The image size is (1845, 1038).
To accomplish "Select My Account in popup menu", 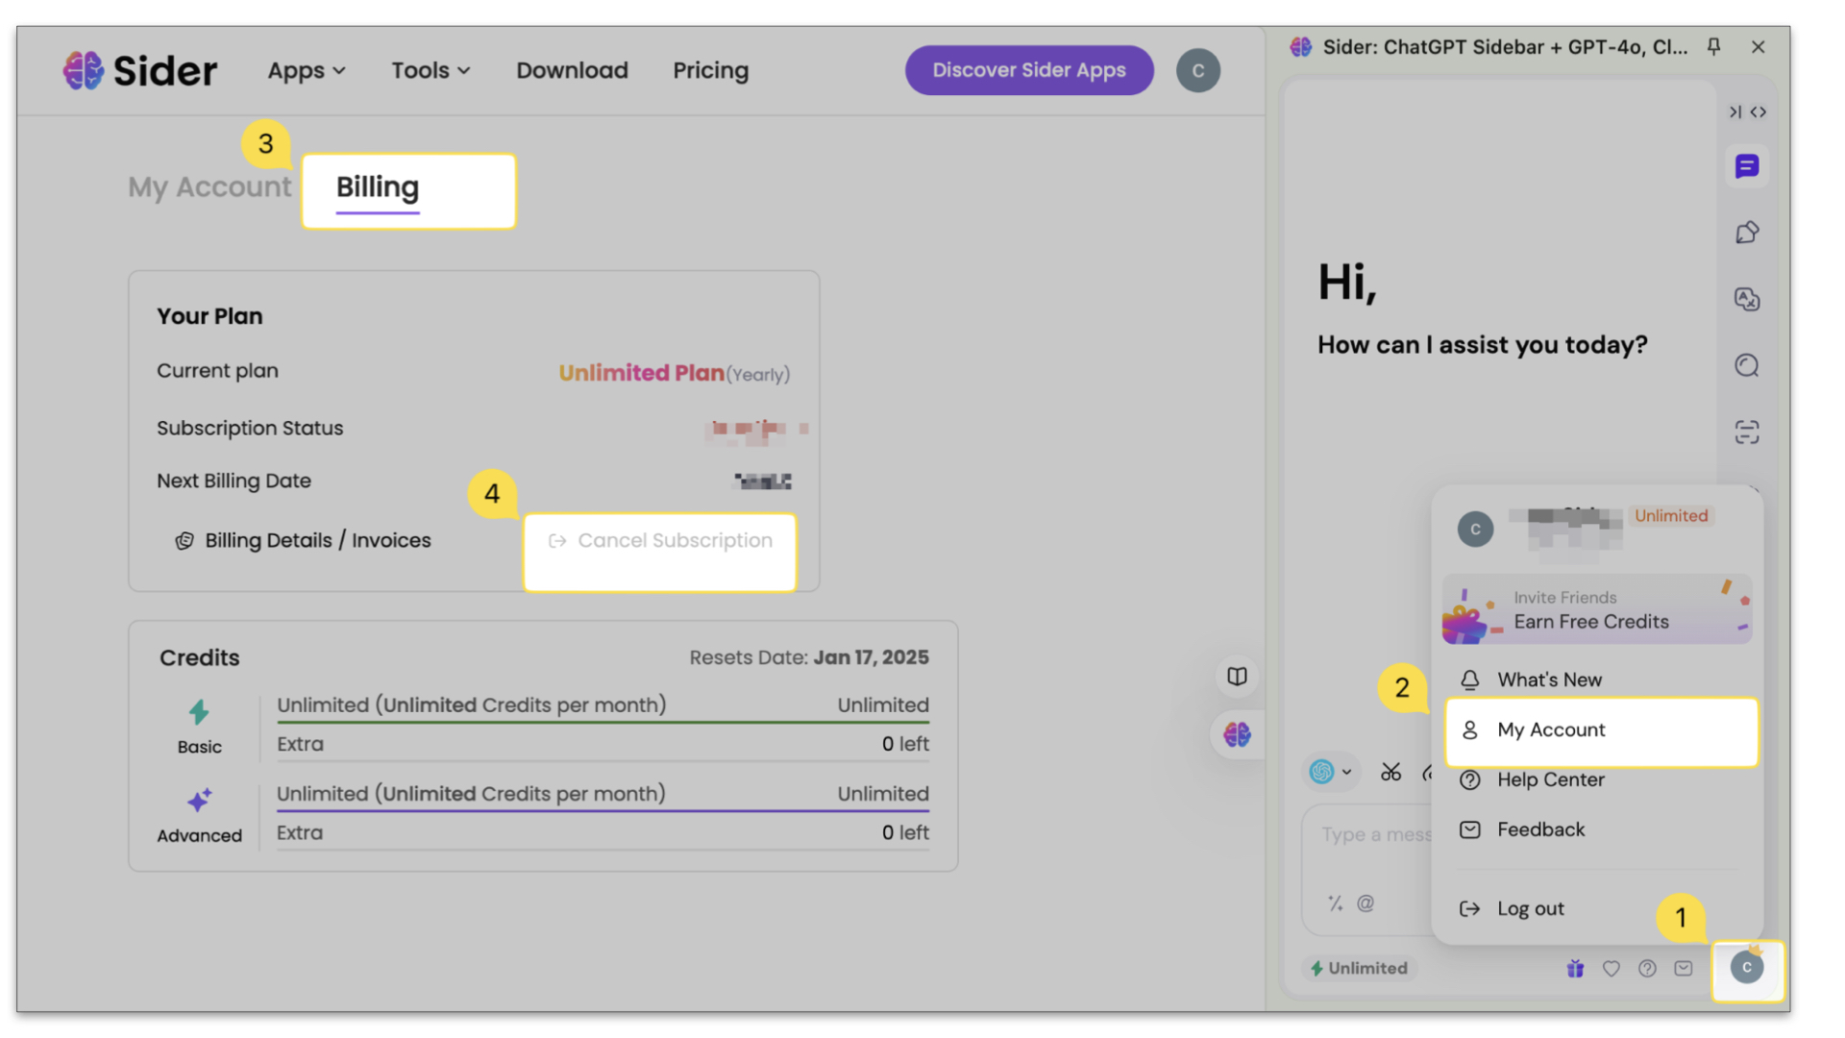I will (1601, 730).
